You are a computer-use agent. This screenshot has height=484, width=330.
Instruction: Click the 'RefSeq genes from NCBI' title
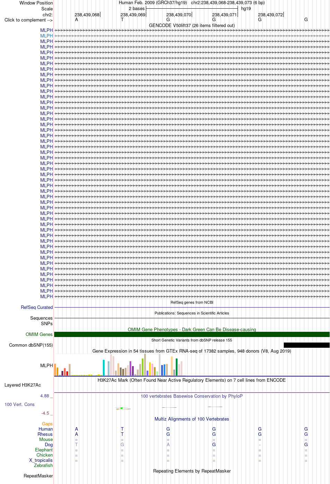192,302
